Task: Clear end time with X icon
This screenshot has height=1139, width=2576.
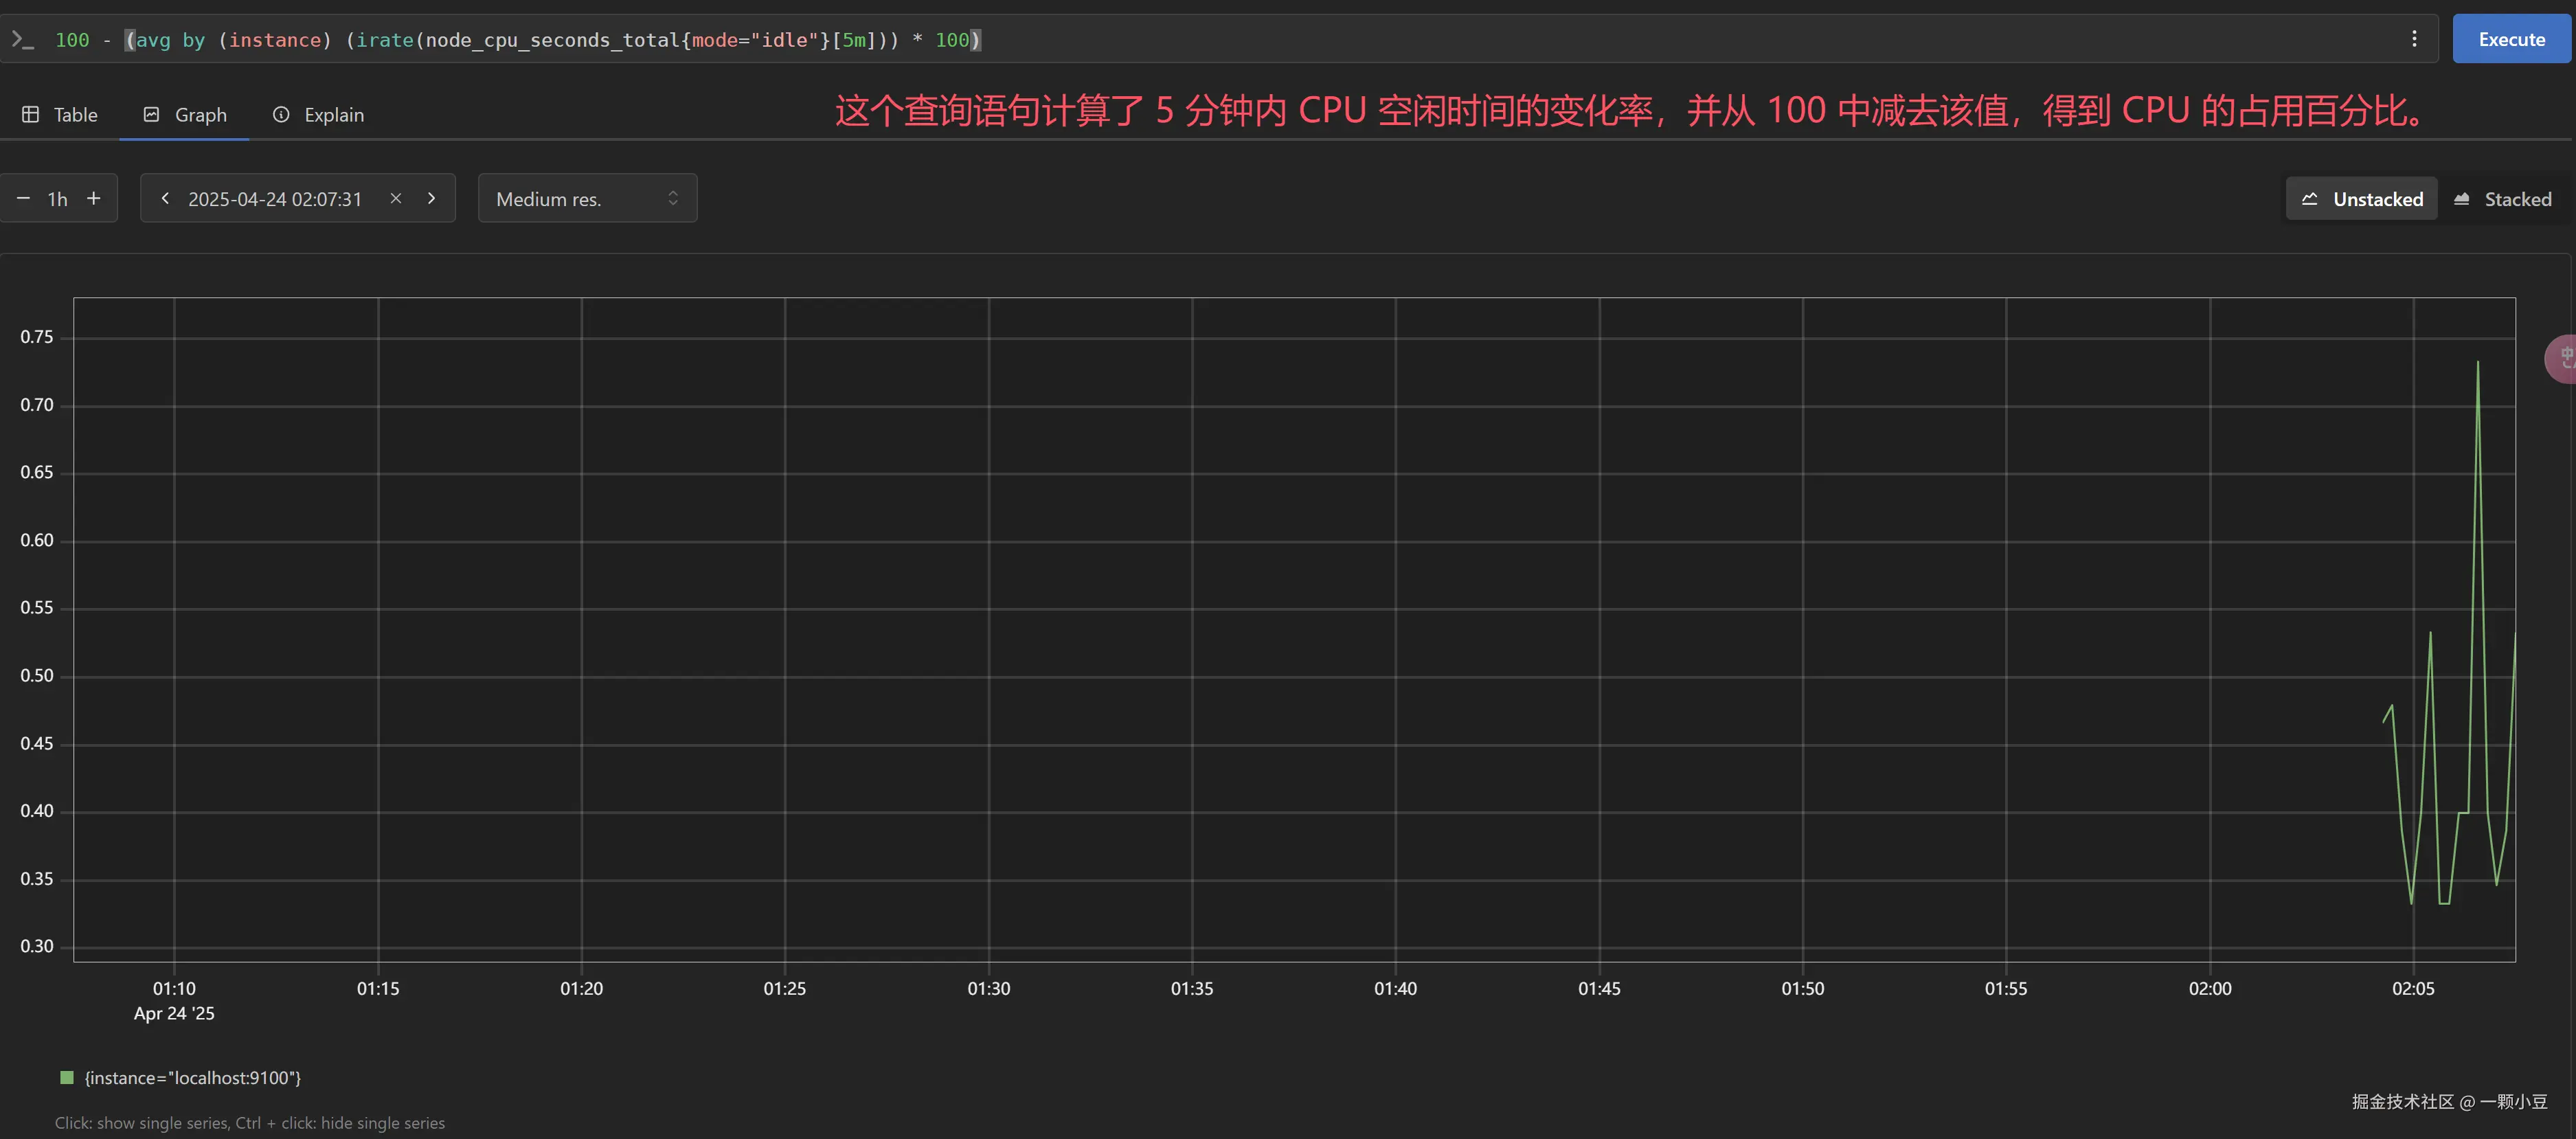Action: point(396,198)
